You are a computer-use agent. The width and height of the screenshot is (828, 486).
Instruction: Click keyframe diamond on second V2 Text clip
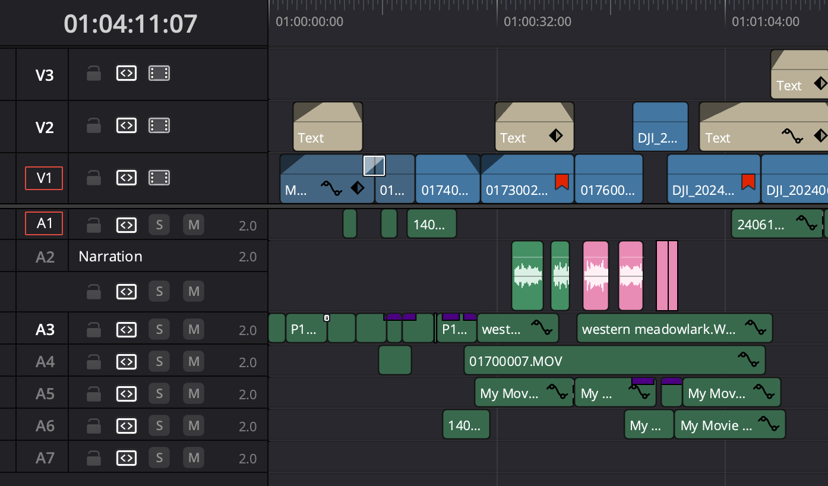click(x=556, y=136)
